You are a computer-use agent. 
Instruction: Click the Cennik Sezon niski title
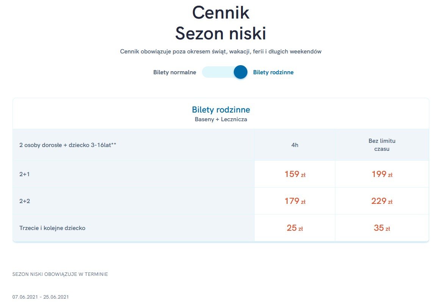click(221, 23)
